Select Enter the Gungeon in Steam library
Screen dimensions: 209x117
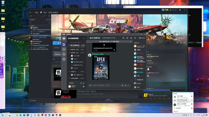[37, 41]
